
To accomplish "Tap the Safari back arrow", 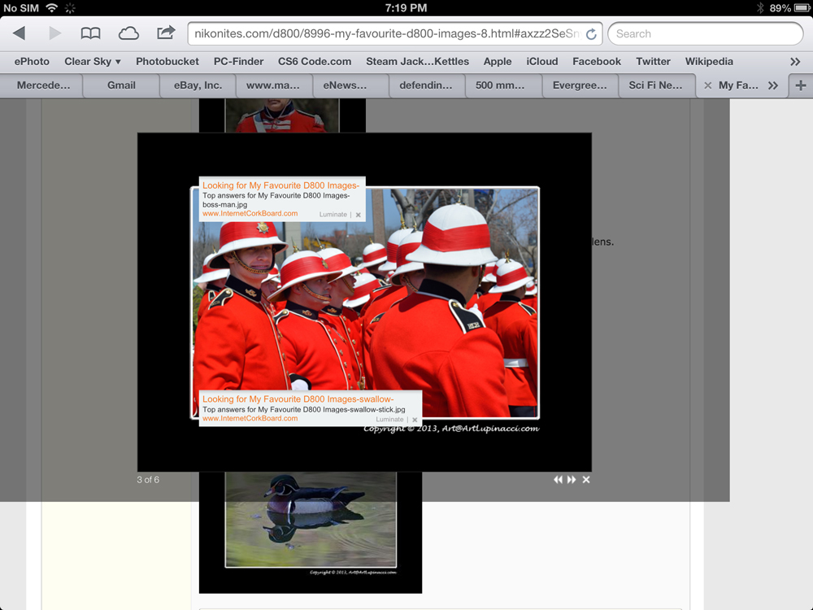I will coord(19,33).
